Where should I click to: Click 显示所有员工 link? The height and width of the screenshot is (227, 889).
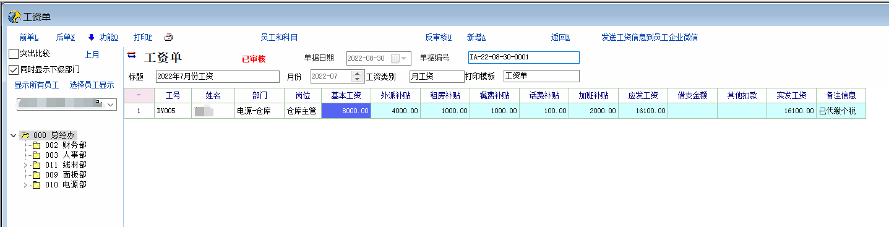click(37, 85)
